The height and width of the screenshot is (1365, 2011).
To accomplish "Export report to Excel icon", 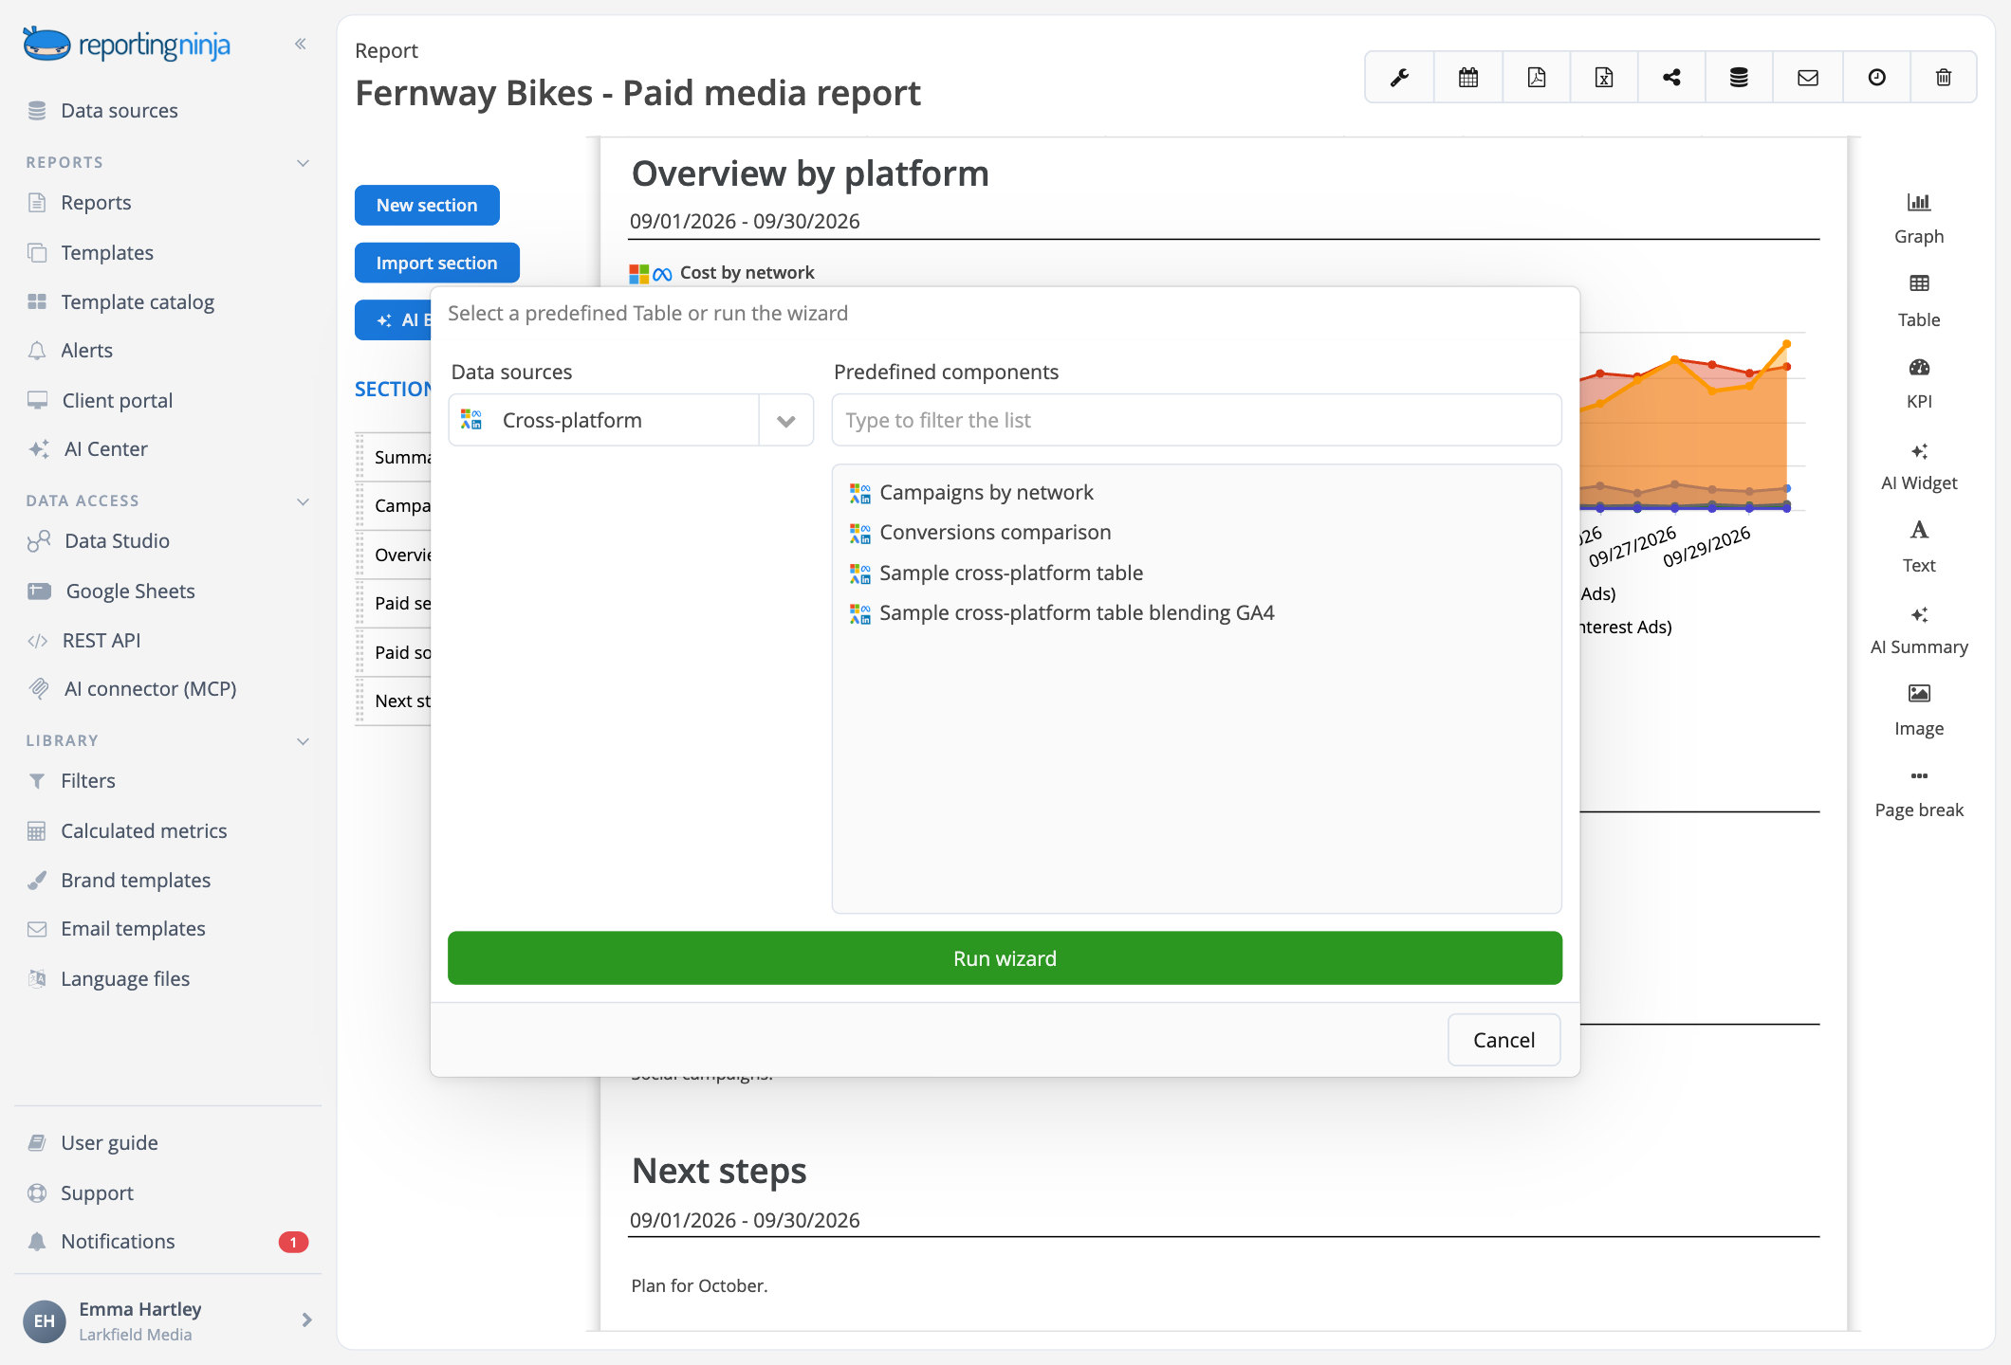I will (x=1604, y=78).
